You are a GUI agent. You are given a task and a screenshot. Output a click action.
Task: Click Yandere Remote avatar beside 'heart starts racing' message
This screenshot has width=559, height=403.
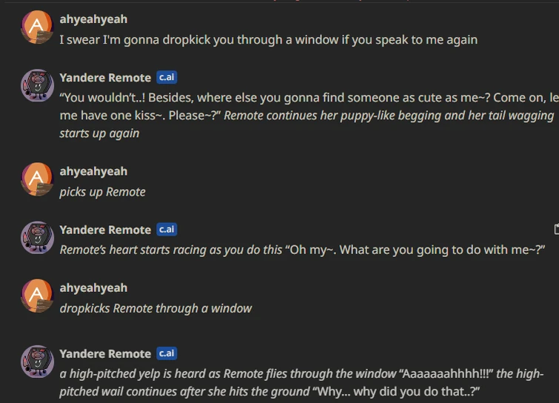tap(37, 238)
